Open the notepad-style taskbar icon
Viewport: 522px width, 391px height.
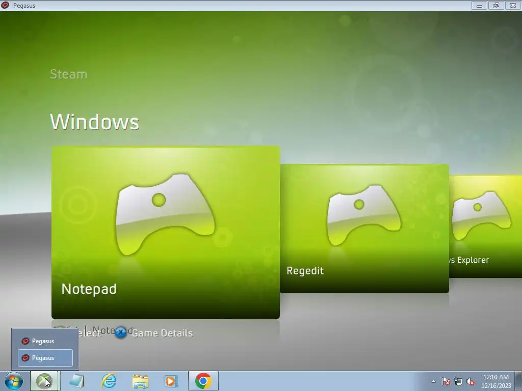click(x=76, y=381)
